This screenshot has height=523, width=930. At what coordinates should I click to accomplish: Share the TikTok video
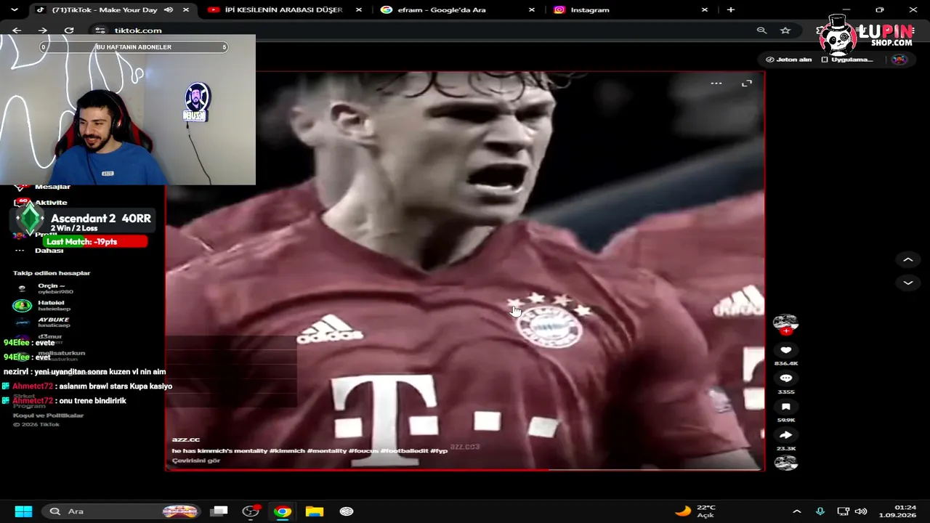click(x=785, y=435)
